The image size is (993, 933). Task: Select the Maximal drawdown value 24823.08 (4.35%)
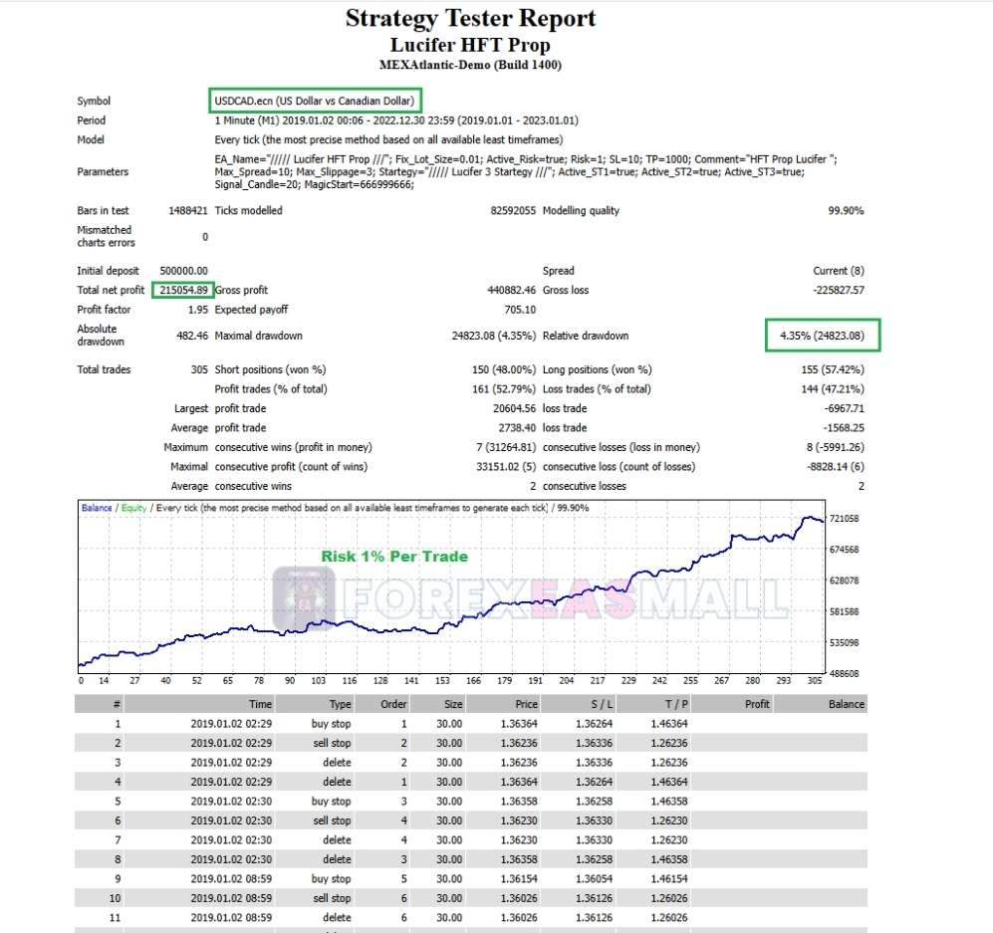click(494, 336)
